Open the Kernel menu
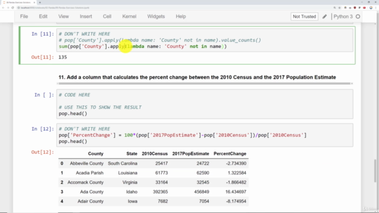The width and height of the screenshot is (379, 213). [x=129, y=17]
